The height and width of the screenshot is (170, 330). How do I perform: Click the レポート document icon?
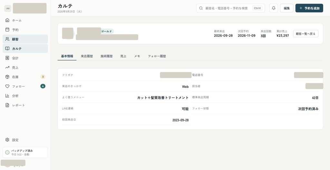(x=7, y=105)
